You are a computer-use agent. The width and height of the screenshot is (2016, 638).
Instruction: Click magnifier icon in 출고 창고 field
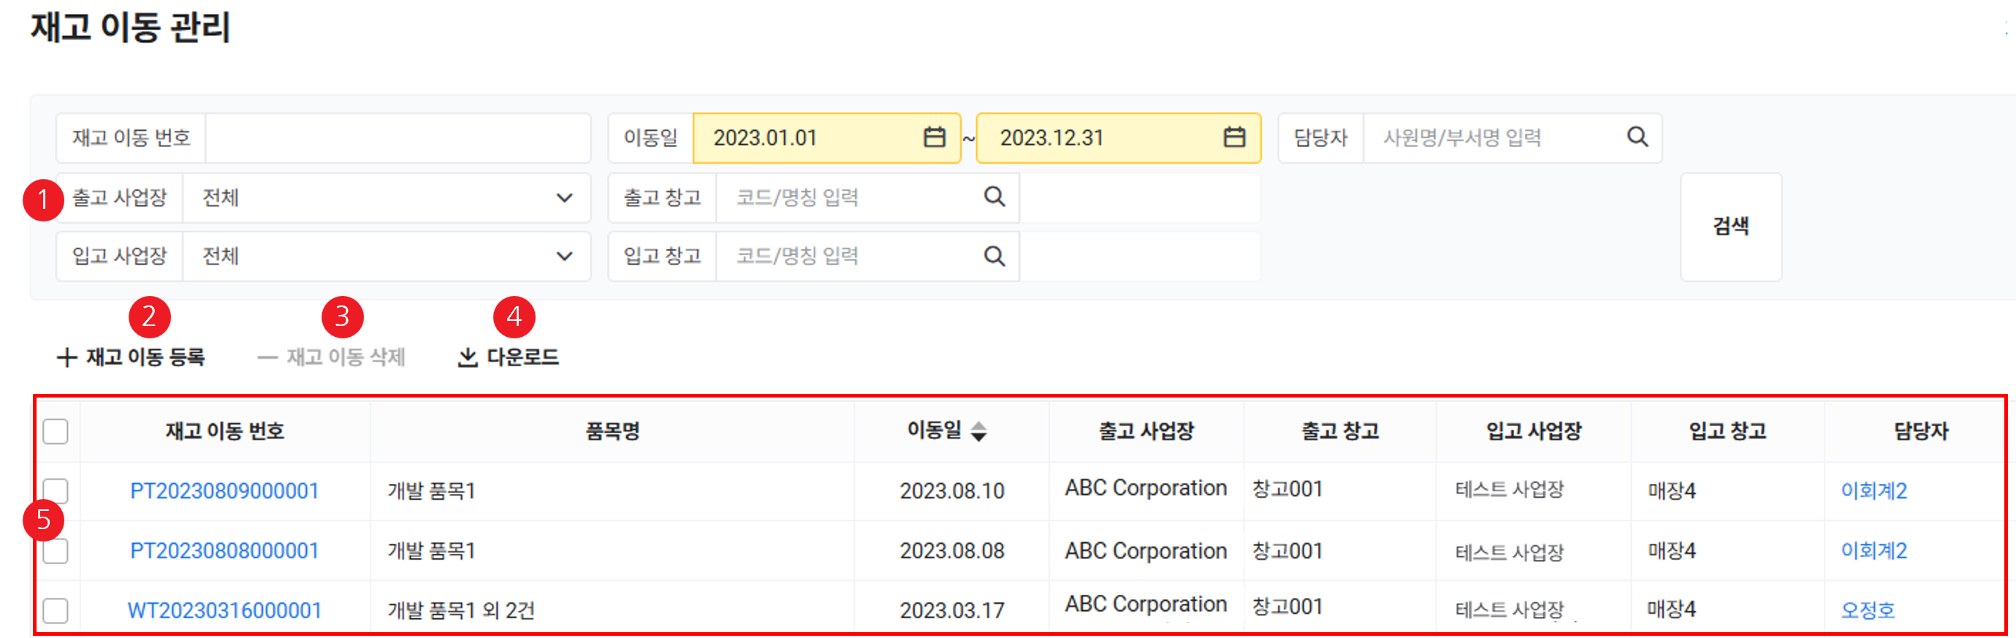click(x=994, y=197)
